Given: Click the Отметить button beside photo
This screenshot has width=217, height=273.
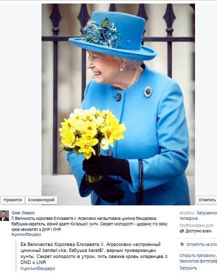Looking at the screenshot, I should click(206, 200).
